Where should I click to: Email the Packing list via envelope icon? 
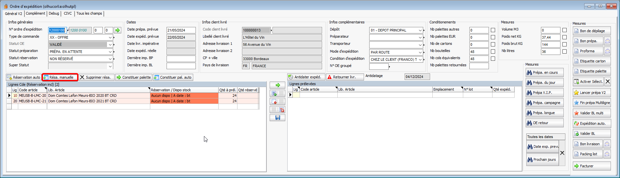tap(607, 154)
